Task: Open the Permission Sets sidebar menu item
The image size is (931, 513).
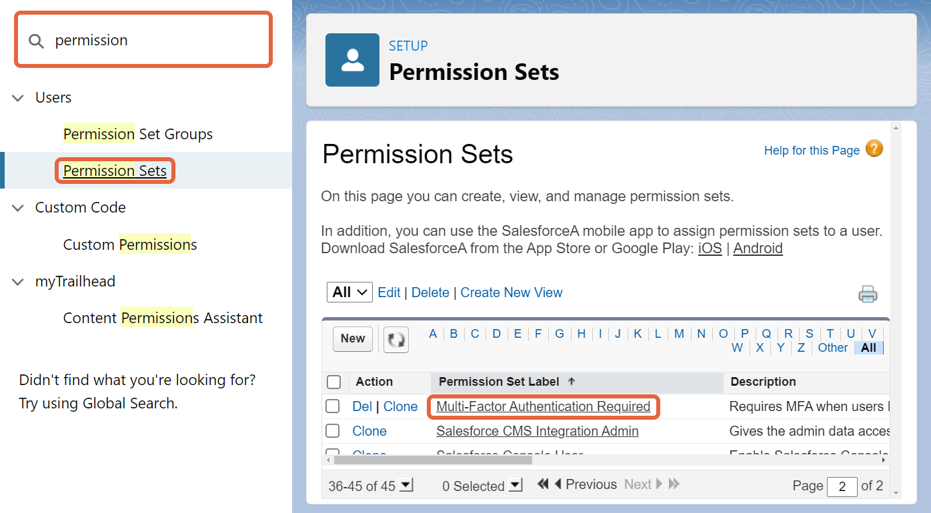Action: click(114, 171)
